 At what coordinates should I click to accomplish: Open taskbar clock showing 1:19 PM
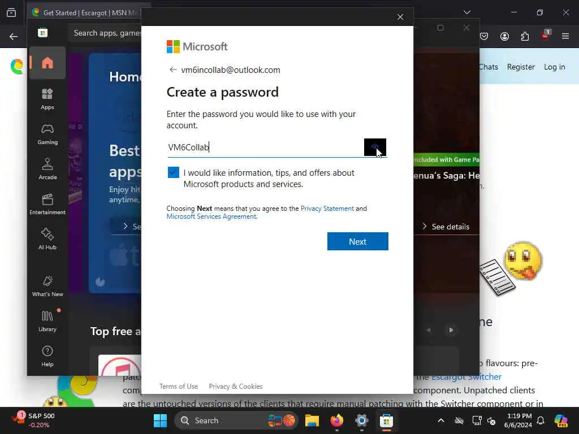tap(519, 420)
